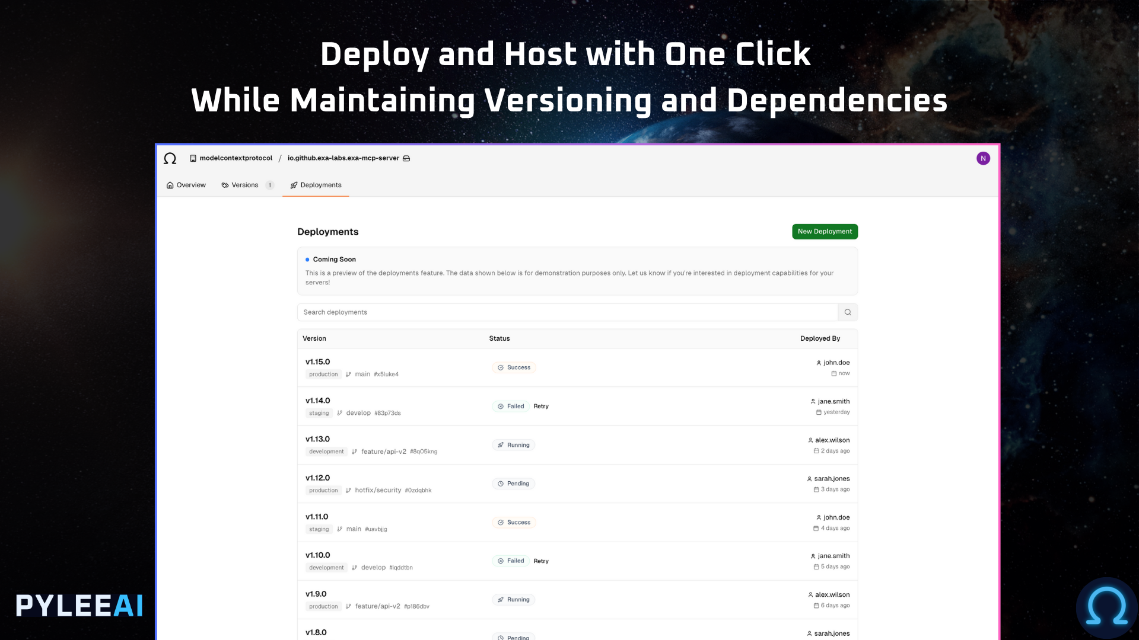Image resolution: width=1139 pixels, height=640 pixels.
Task: Click commit hash '#p186dbv'
Action: coord(416,607)
